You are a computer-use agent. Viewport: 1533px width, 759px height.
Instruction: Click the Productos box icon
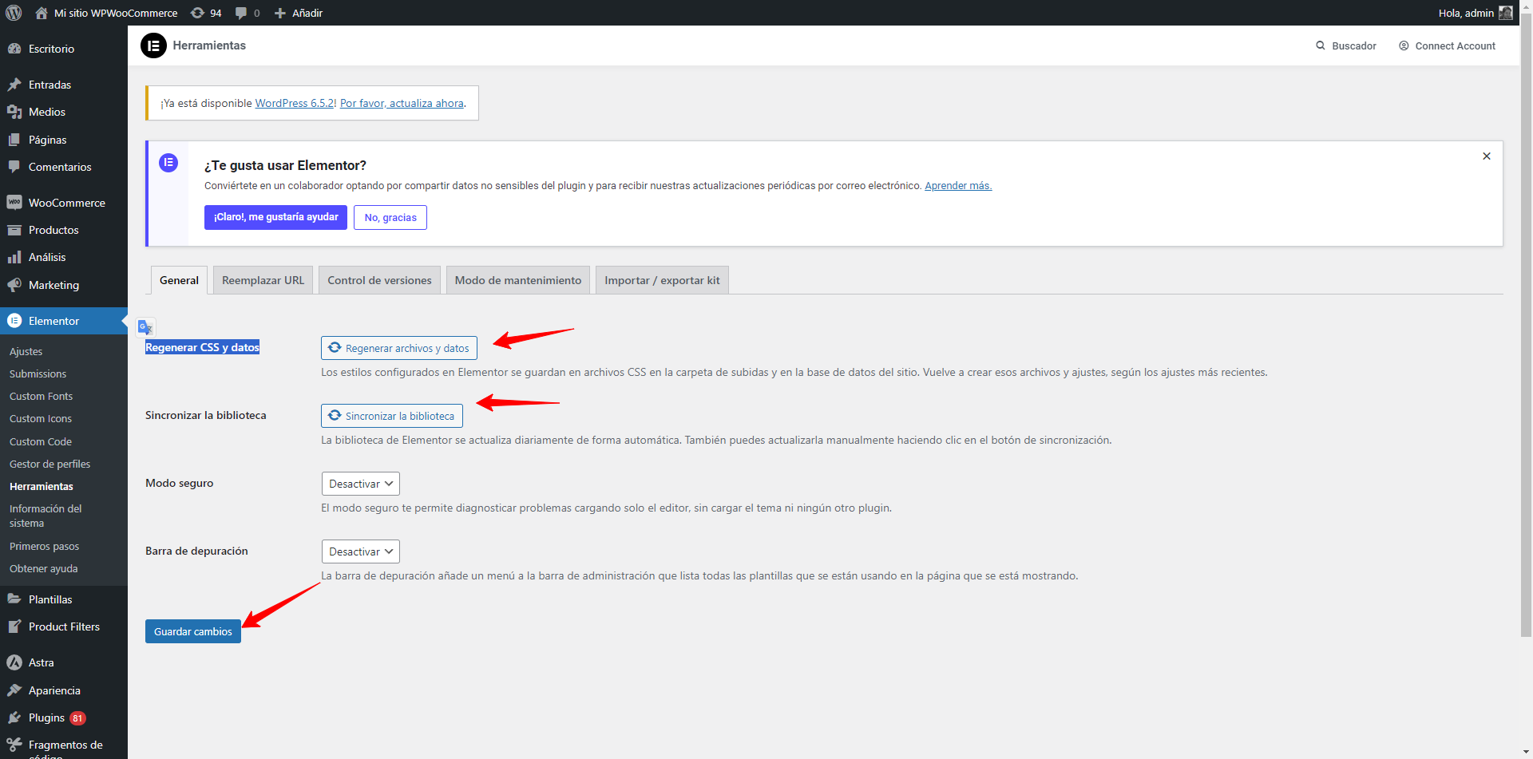click(14, 230)
